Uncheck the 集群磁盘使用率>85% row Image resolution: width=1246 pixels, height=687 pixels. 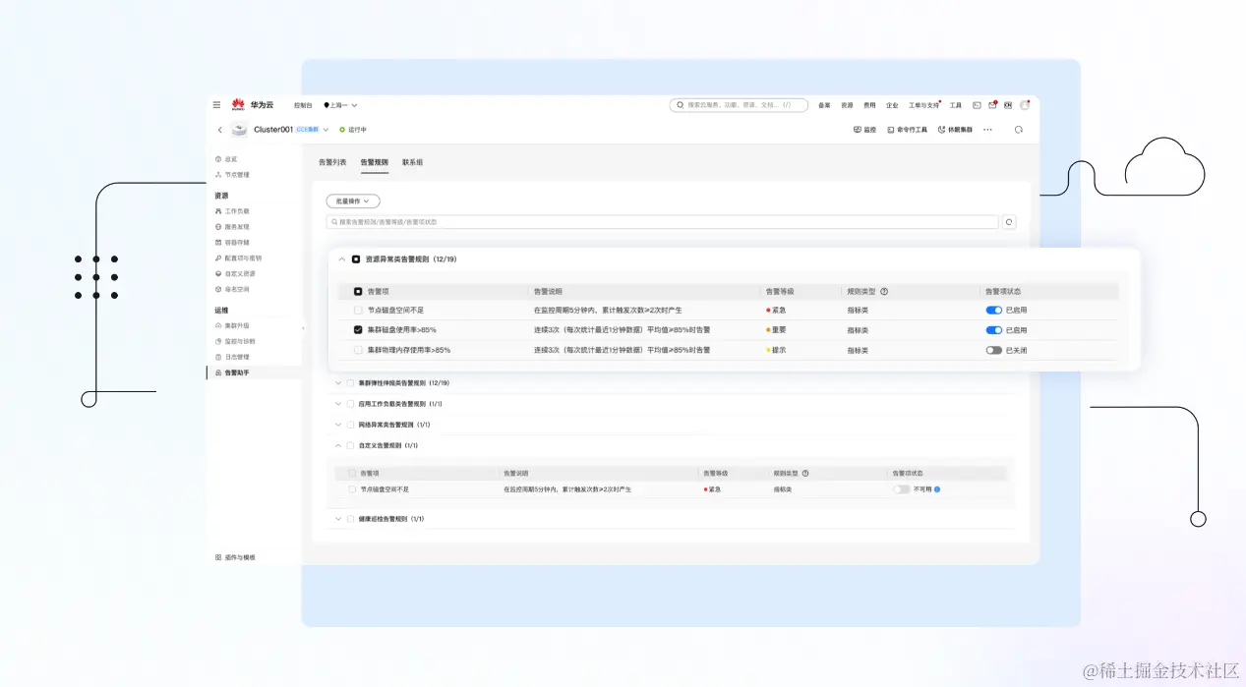(x=358, y=330)
